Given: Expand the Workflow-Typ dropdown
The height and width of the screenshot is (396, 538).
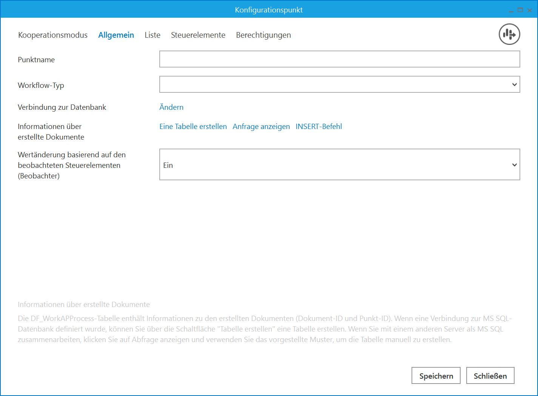Looking at the screenshot, I should click(x=339, y=84).
